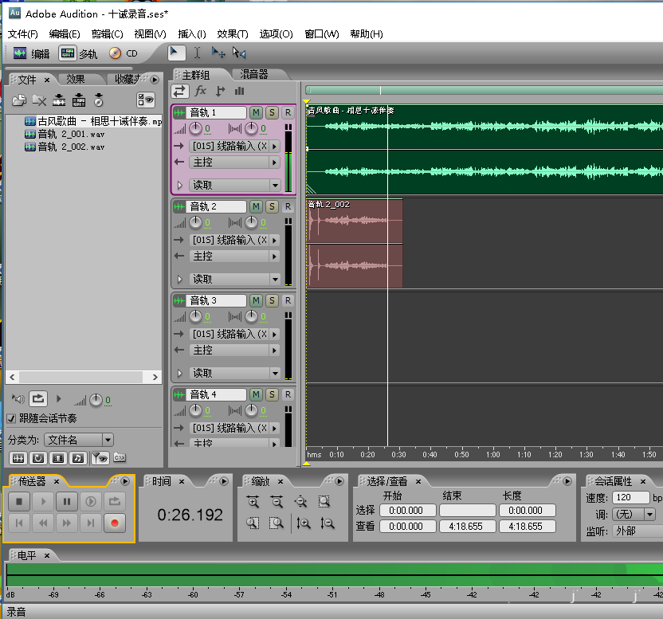Click the Import file folder icon
This screenshot has width=663, height=619.
click(x=18, y=100)
